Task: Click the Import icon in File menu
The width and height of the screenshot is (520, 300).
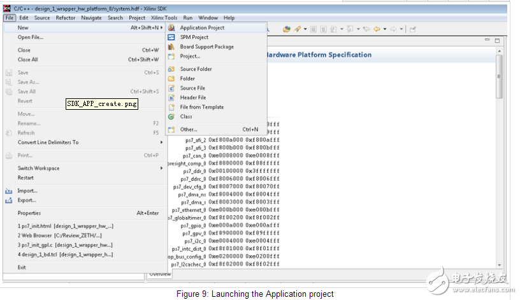Action: tap(9, 191)
